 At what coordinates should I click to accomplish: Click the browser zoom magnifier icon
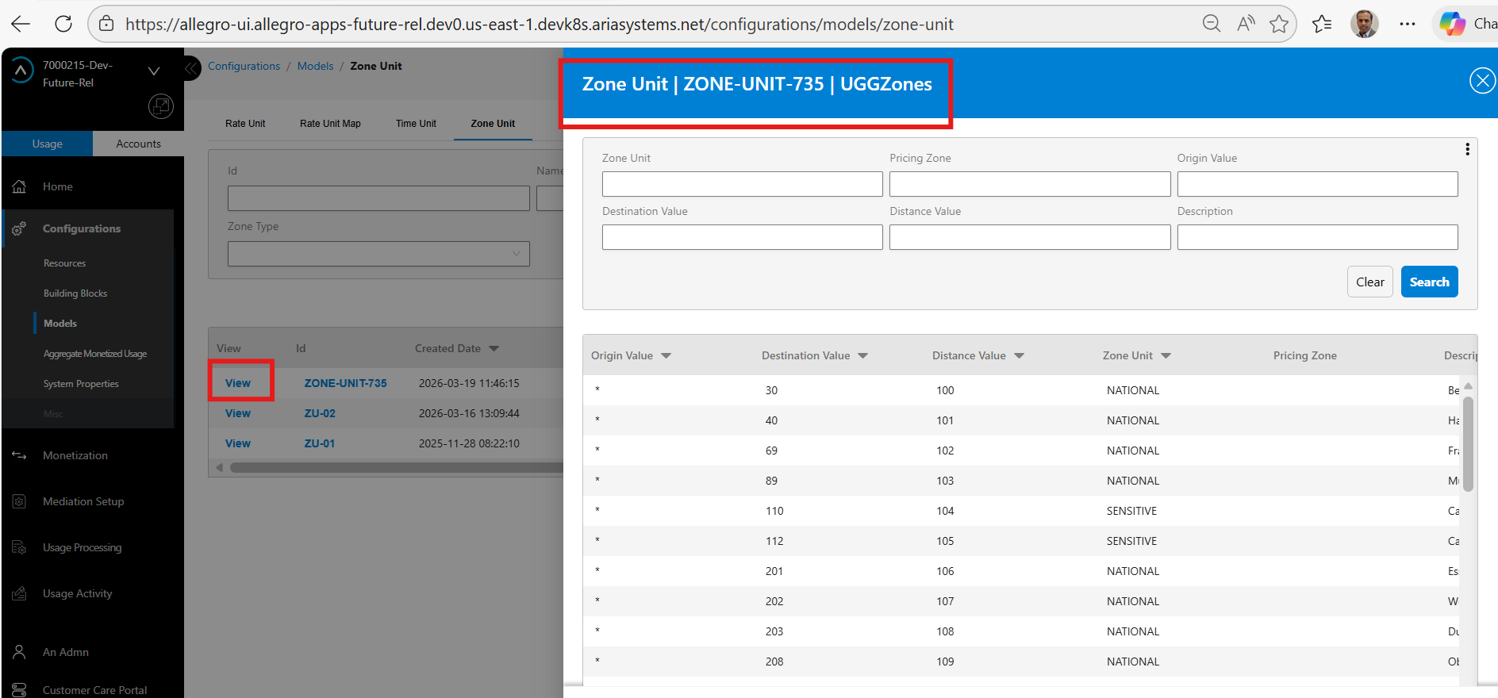[x=1211, y=24]
